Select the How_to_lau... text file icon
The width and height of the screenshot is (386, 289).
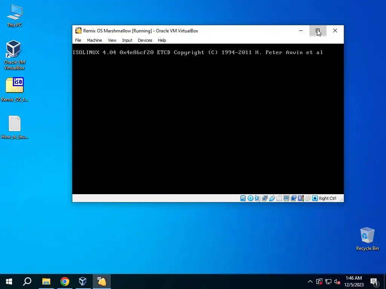point(15,127)
